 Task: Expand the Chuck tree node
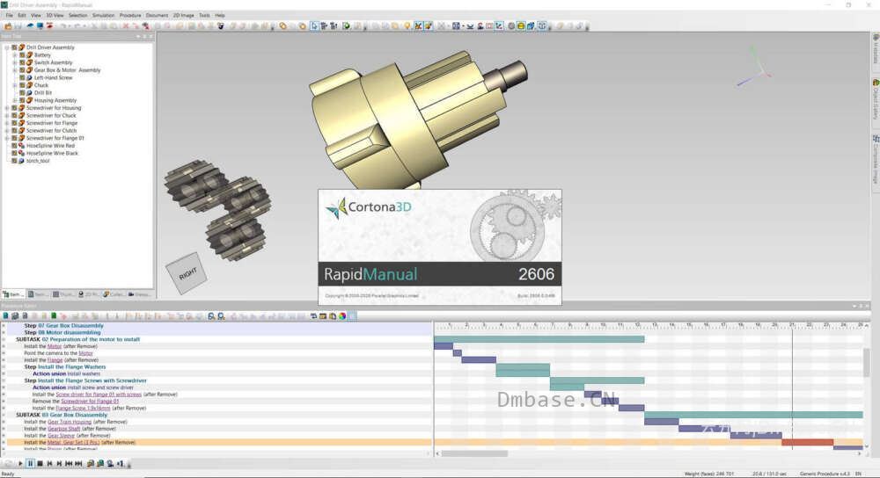coord(15,85)
